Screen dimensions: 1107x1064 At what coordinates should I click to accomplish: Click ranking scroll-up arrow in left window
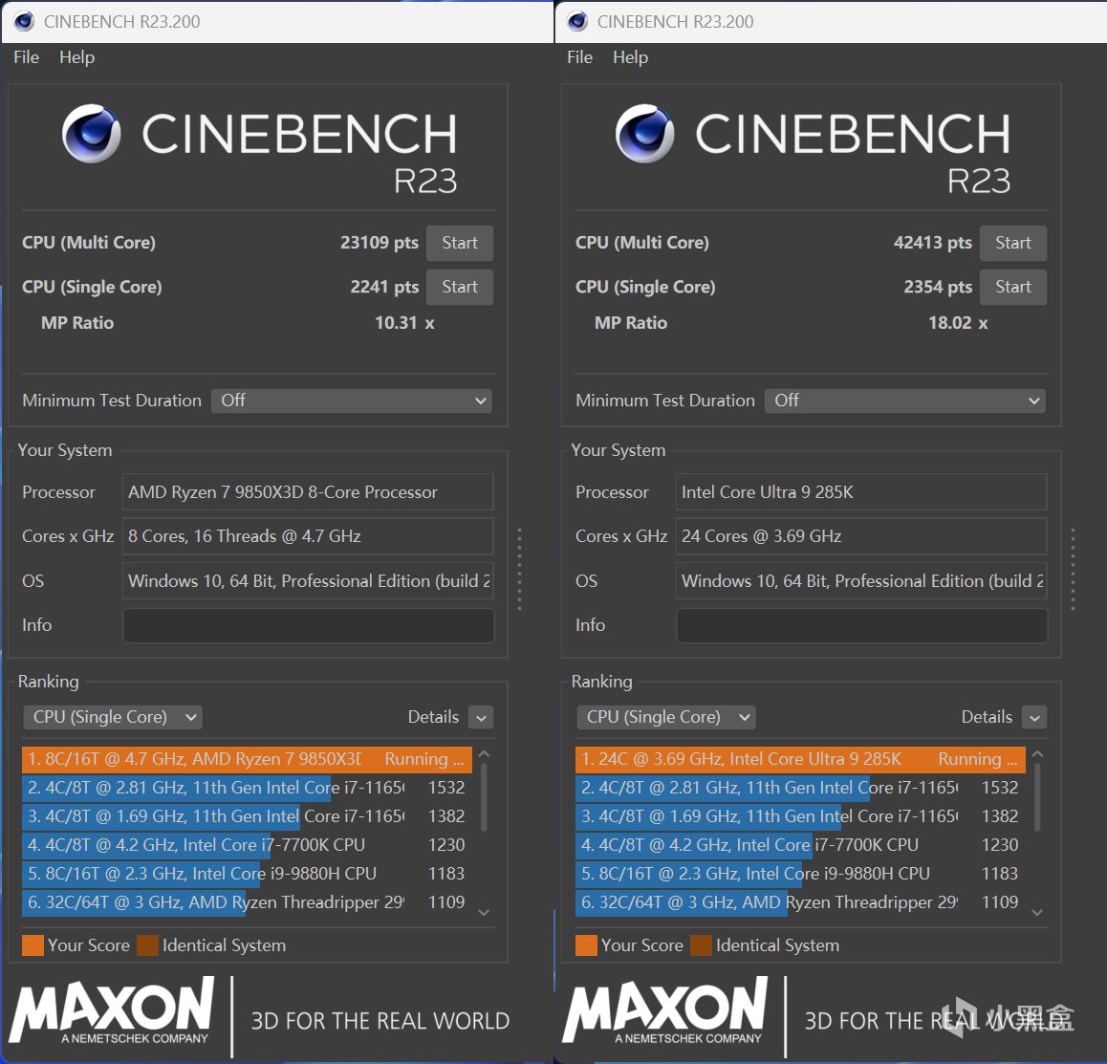(484, 754)
